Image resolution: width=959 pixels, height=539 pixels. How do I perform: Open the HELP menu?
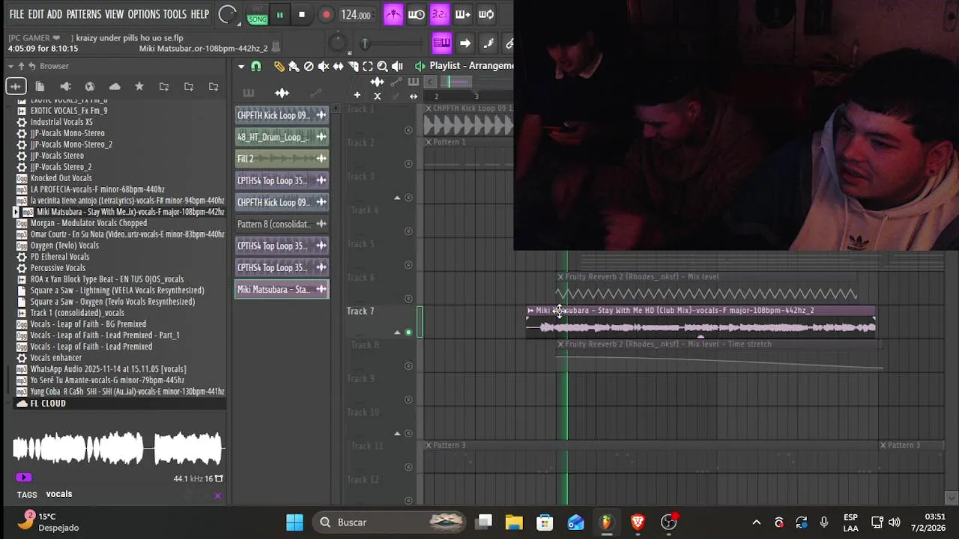(200, 14)
